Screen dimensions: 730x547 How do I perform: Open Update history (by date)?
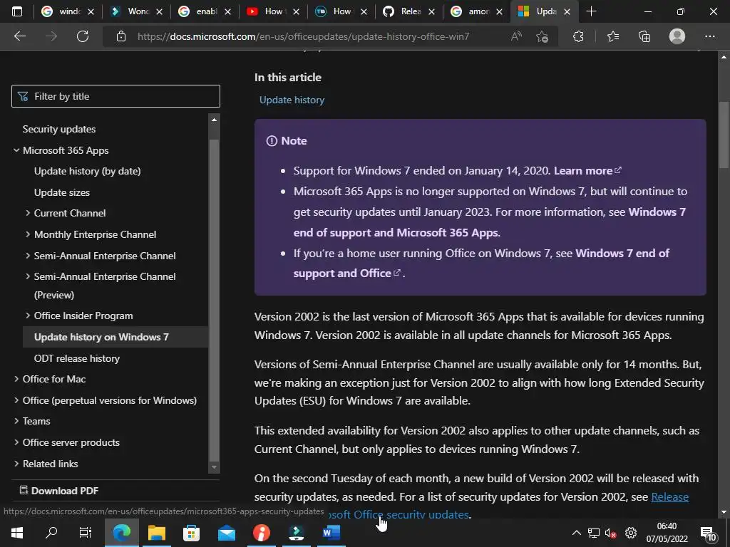pyautogui.click(x=88, y=171)
